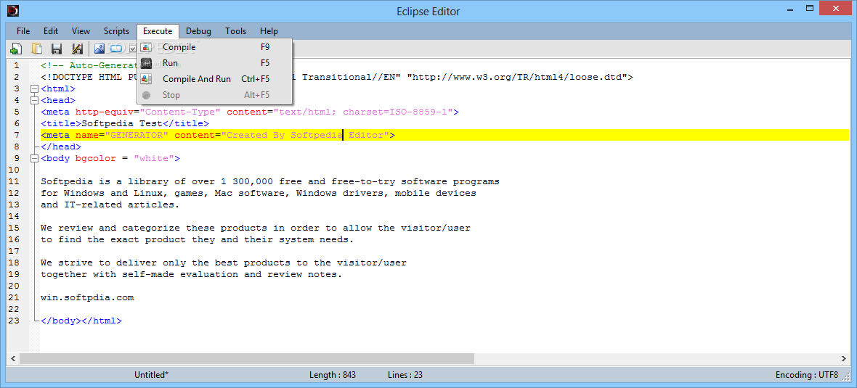Click line number 11 in the gutter

[15, 181]
